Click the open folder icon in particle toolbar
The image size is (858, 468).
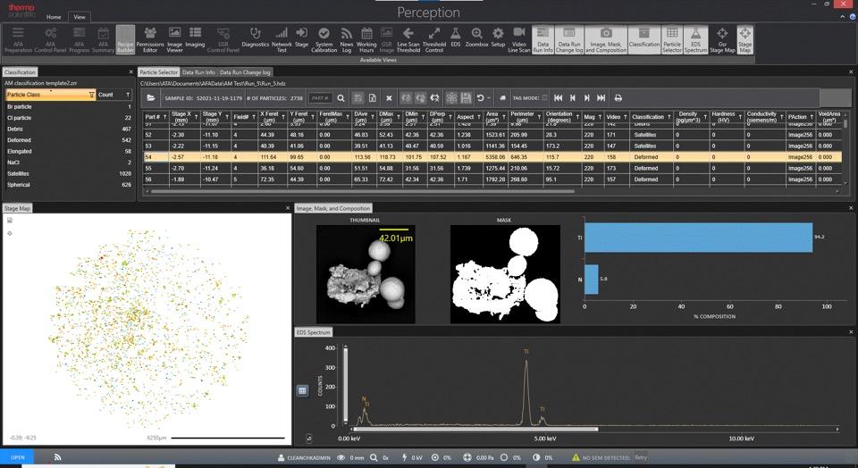click(x=151, y=97)
